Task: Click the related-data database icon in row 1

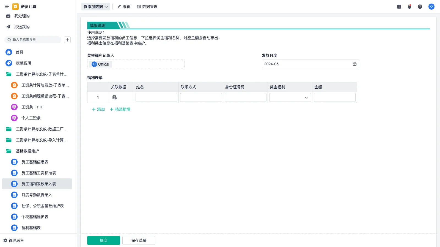Action: tap(115, 97)
